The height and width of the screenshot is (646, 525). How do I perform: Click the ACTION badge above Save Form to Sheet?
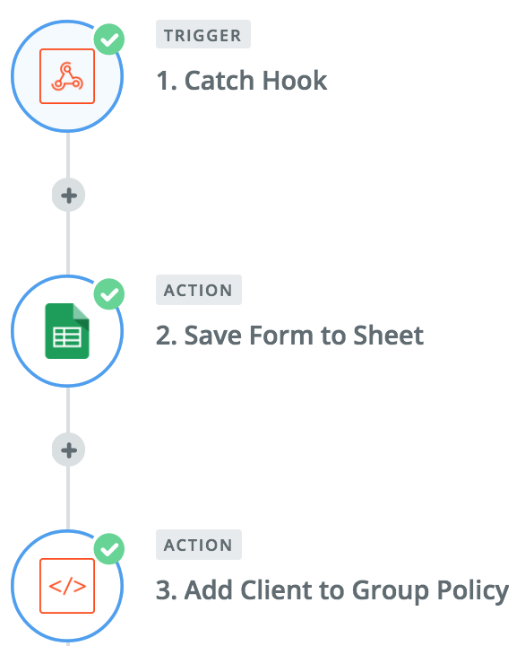click(199, 290)
